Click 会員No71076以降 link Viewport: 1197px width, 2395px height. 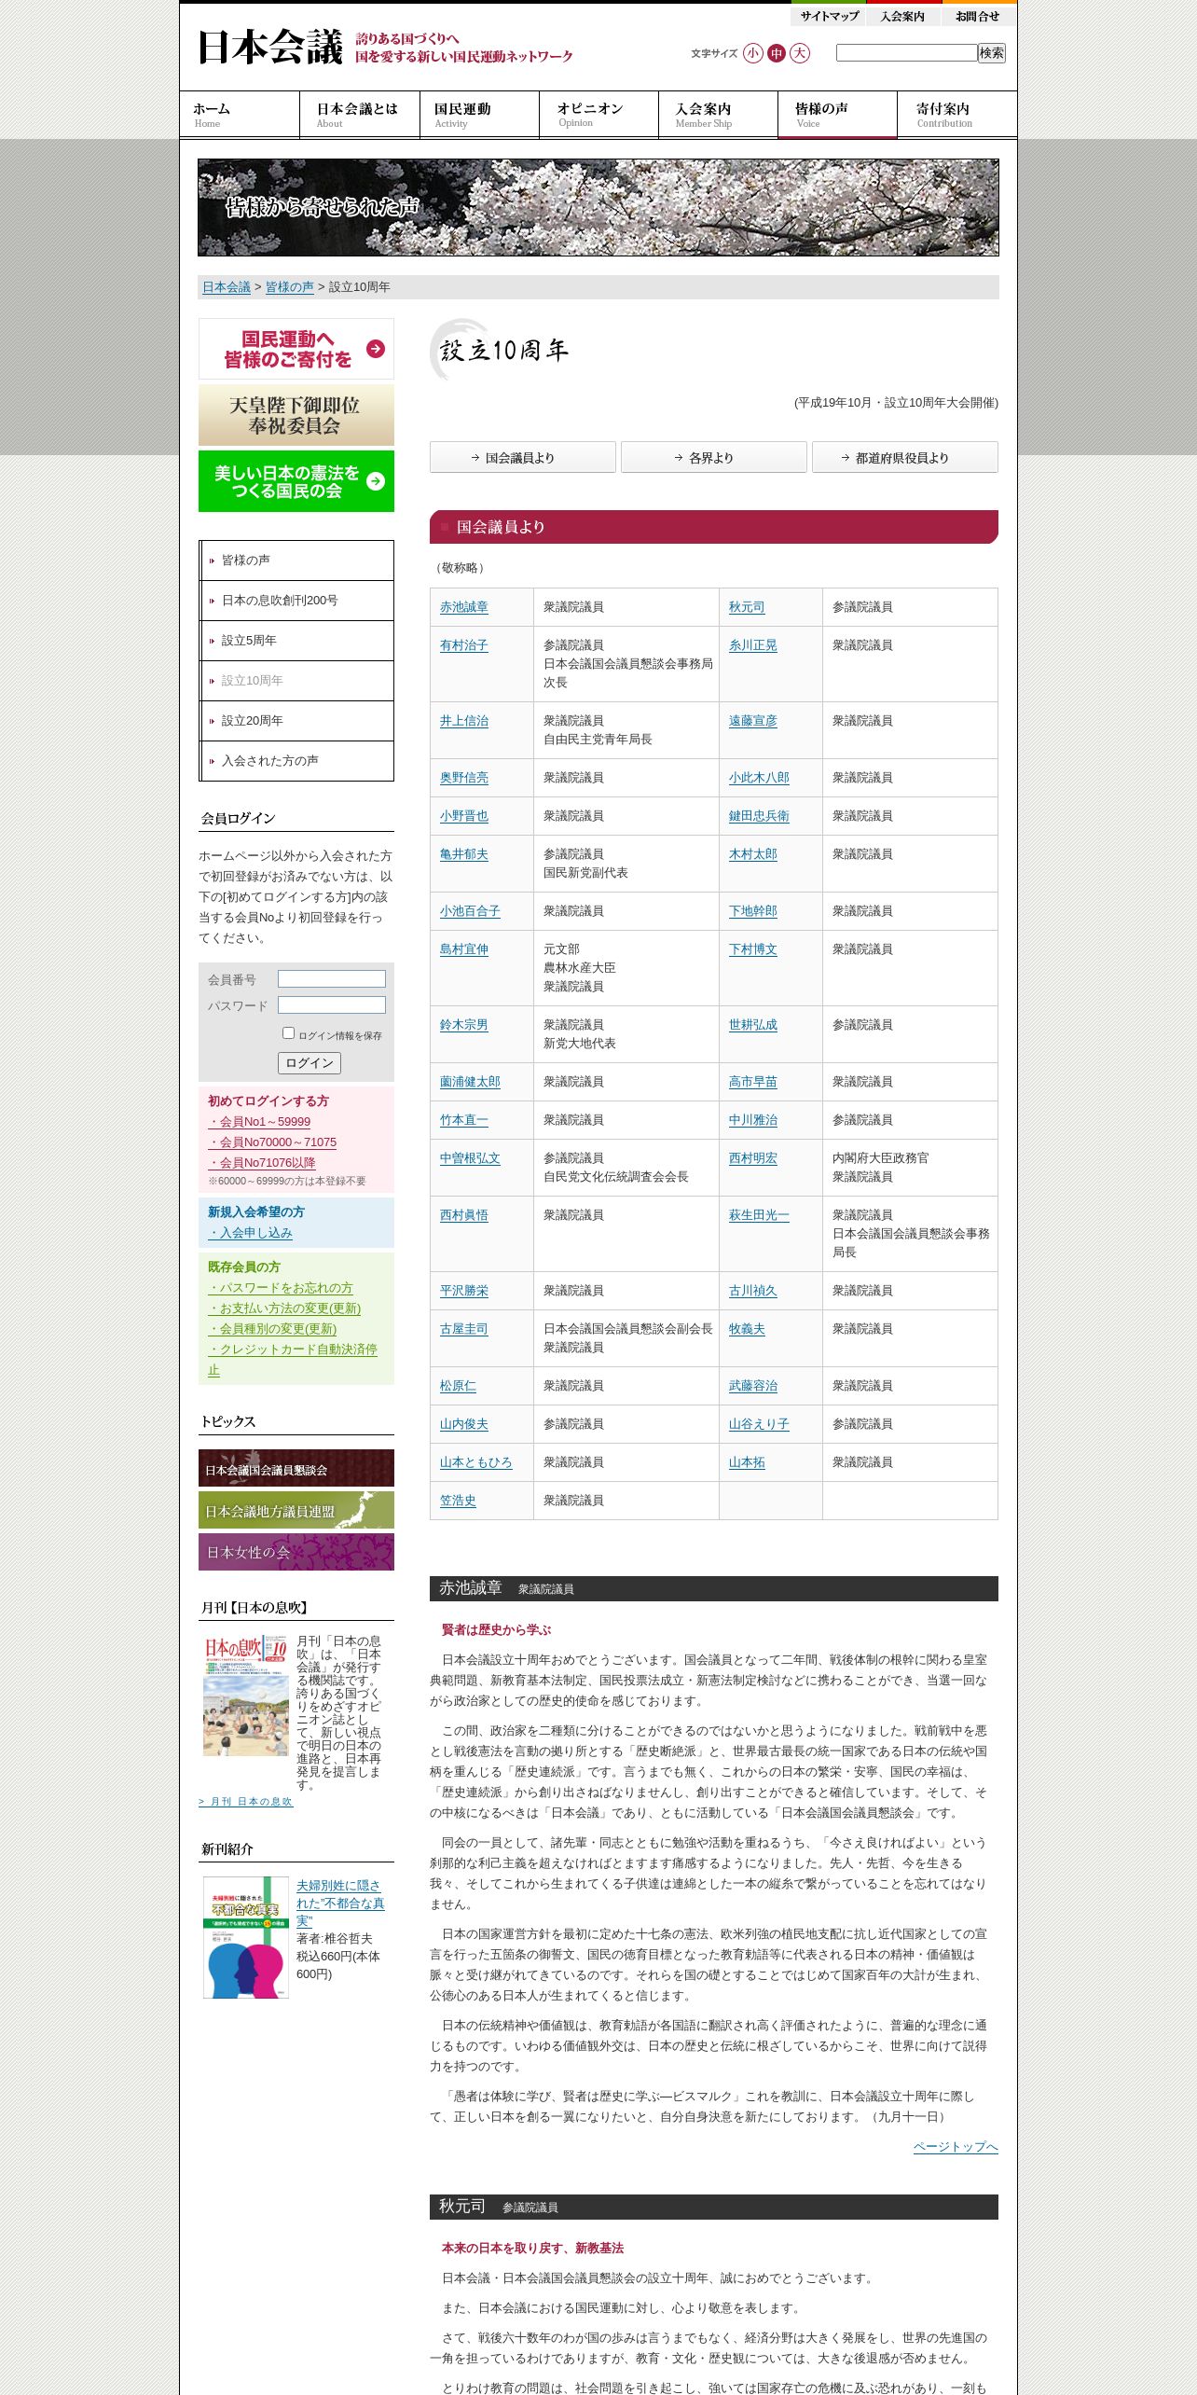pos(262,1163)
